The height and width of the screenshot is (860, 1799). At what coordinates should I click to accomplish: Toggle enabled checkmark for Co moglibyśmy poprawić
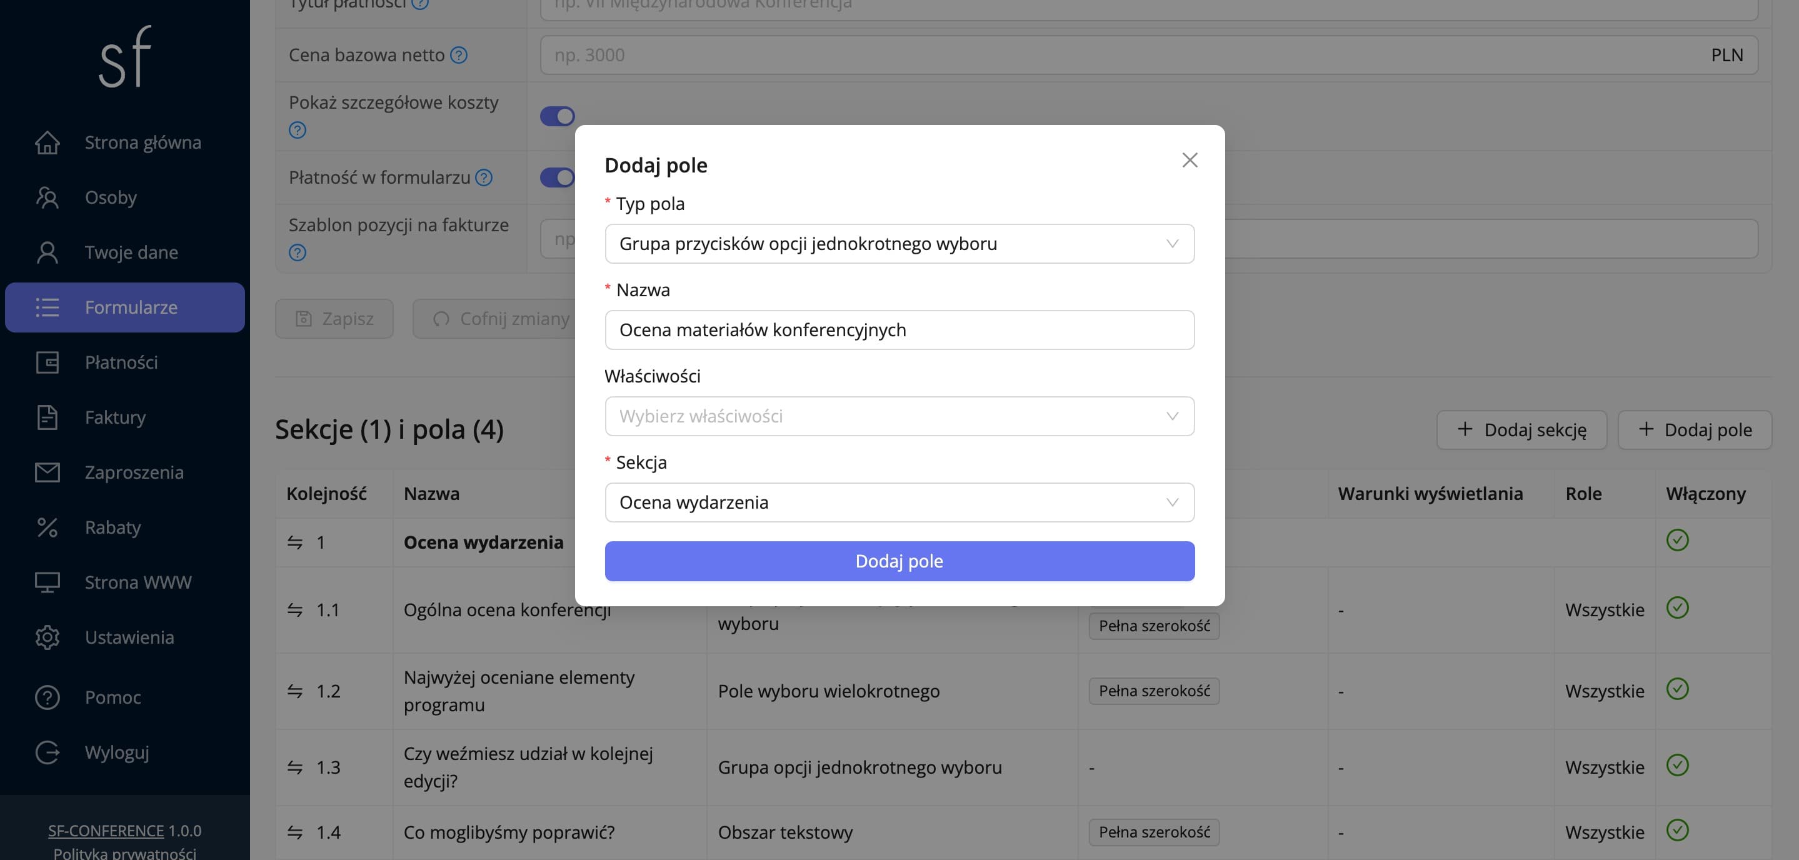pos(1678,830)
